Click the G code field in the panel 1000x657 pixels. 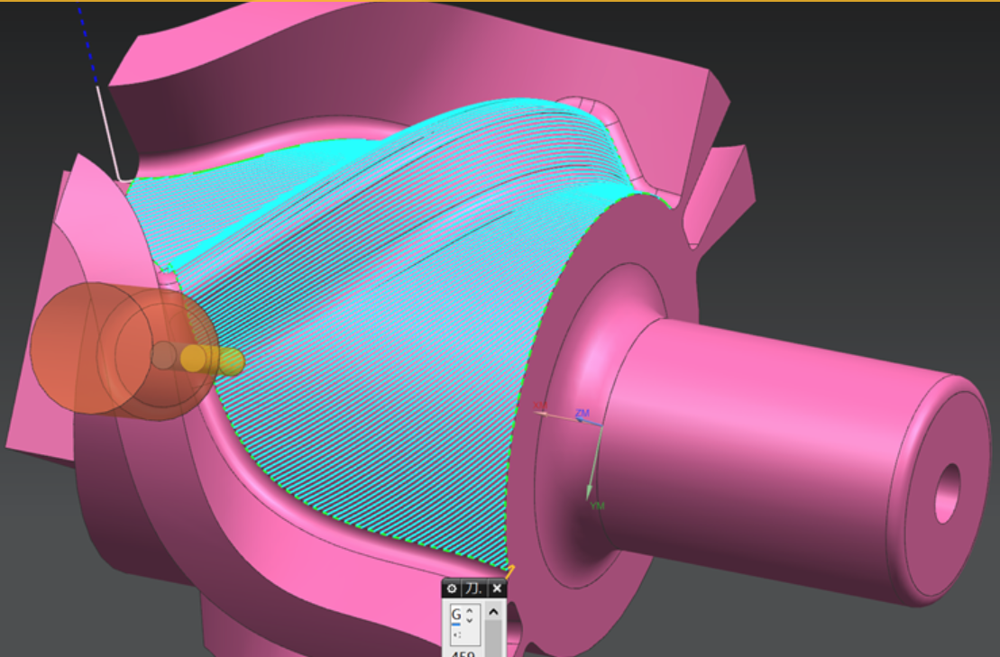(x=456, y=614)
